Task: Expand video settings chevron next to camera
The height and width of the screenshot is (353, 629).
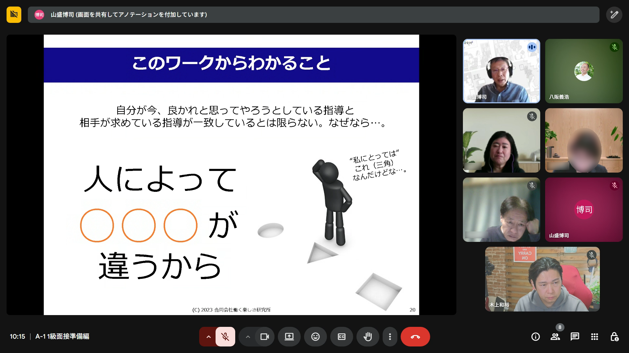Action: tap(248, 336)
